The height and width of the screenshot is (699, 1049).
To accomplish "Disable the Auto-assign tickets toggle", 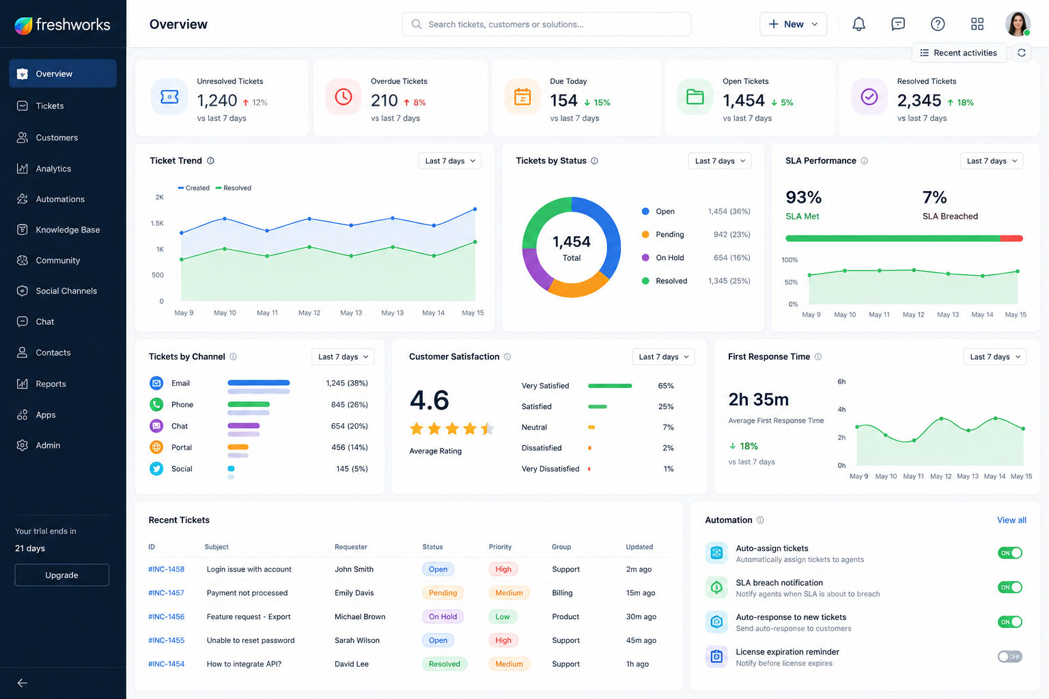I will point(1010,553).
